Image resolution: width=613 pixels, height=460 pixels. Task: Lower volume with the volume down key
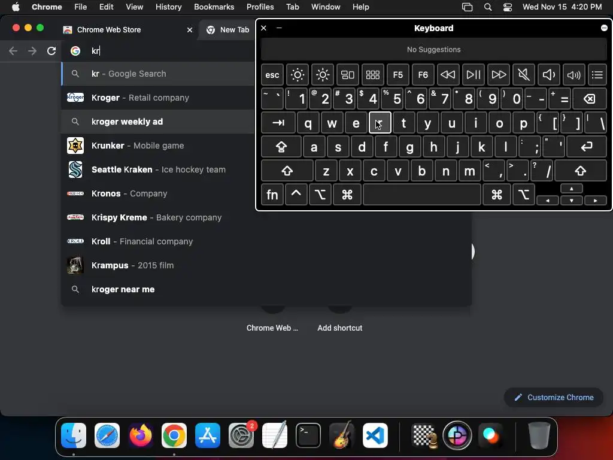(x=548, y=75)
